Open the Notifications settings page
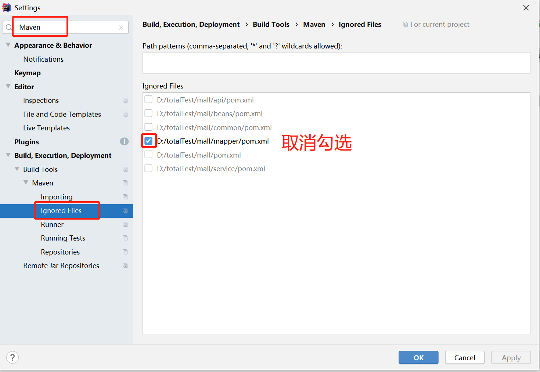Viewport: 540px width, 372px height. [43, 59]
